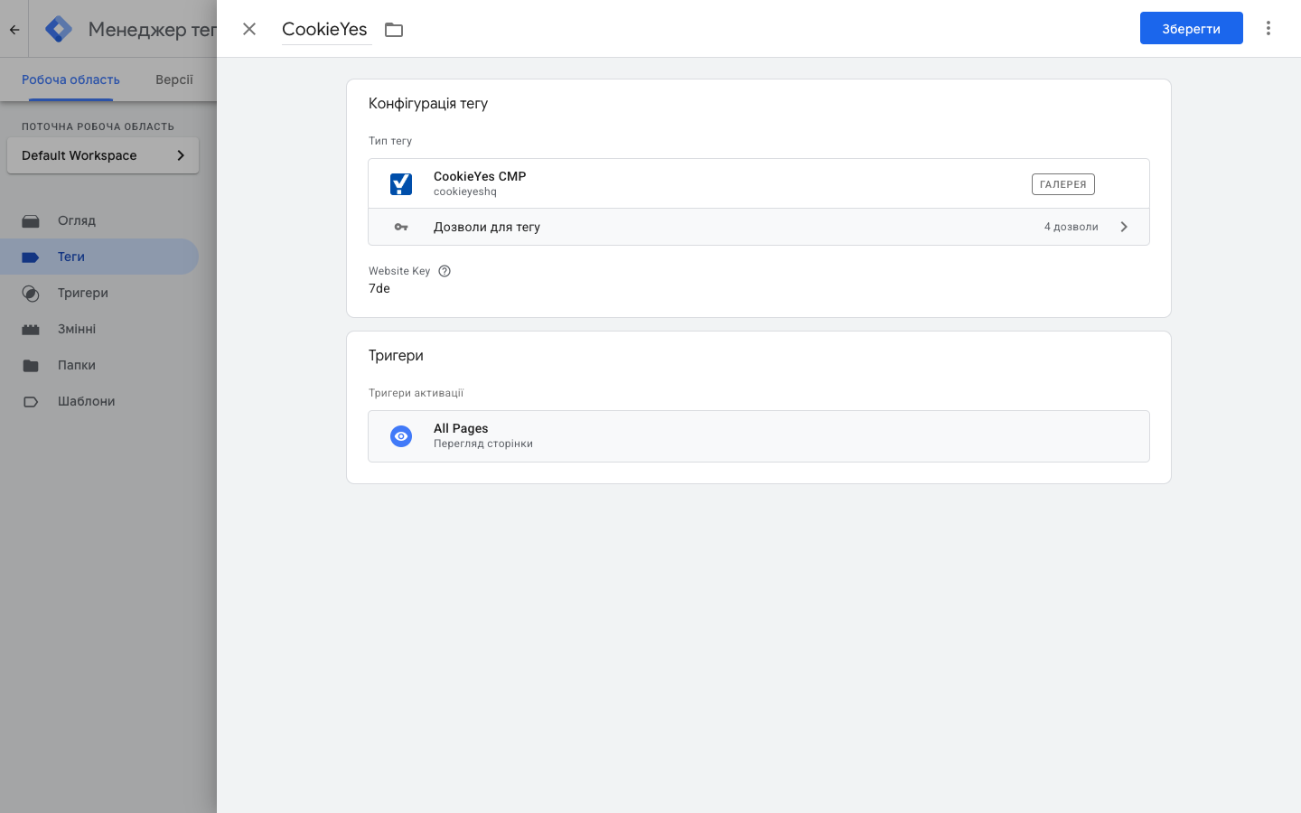Click the All Pages eye icon

(401, 436)
